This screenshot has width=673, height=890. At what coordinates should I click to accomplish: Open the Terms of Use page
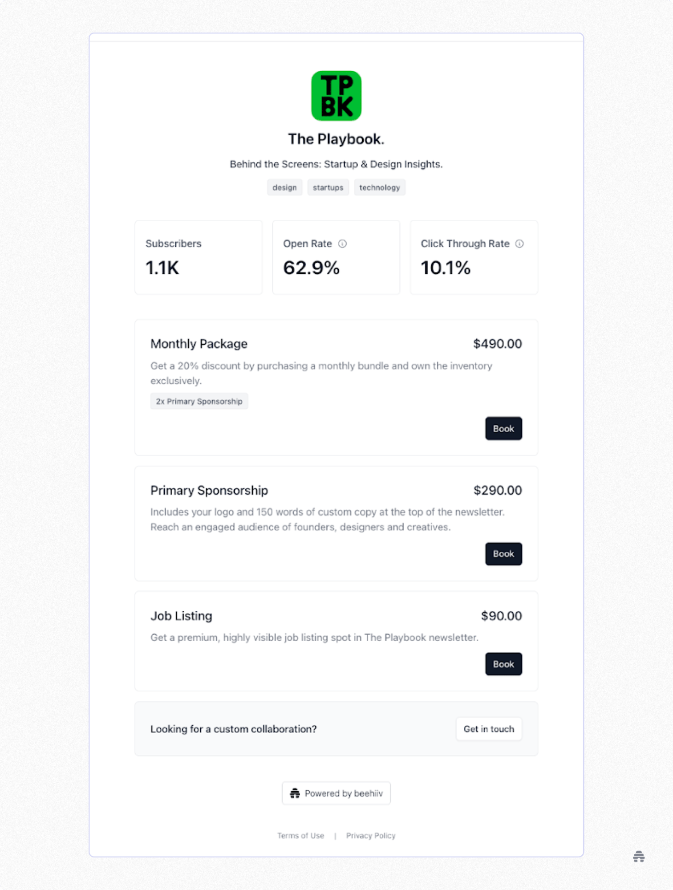tap(301, 836)
